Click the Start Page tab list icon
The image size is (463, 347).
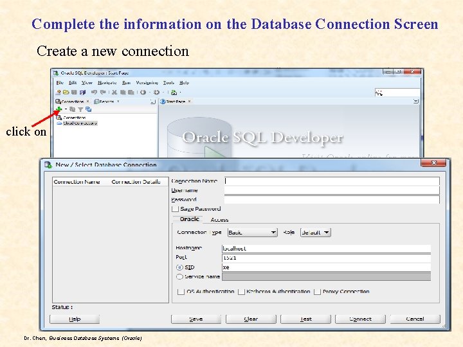pos(416,102)
